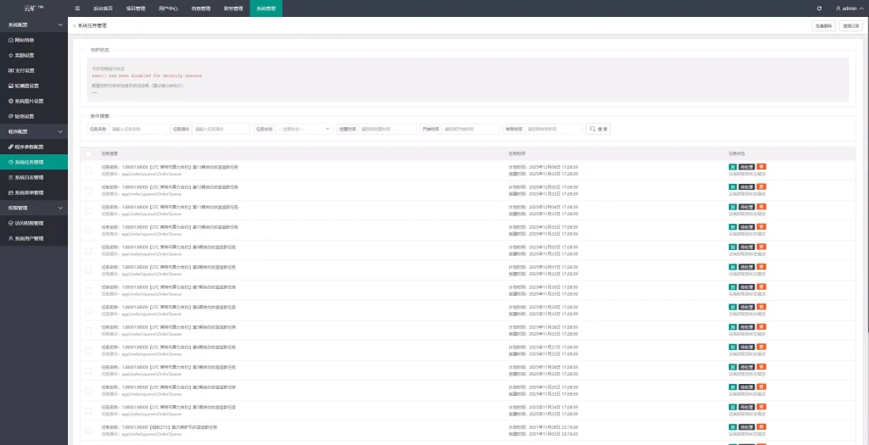Open 奖励设置 star item in sidebar

pyautogui.click(x=34, y=55)
